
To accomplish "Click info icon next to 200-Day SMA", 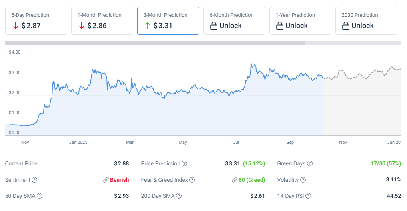I will [x=179, y=196].
